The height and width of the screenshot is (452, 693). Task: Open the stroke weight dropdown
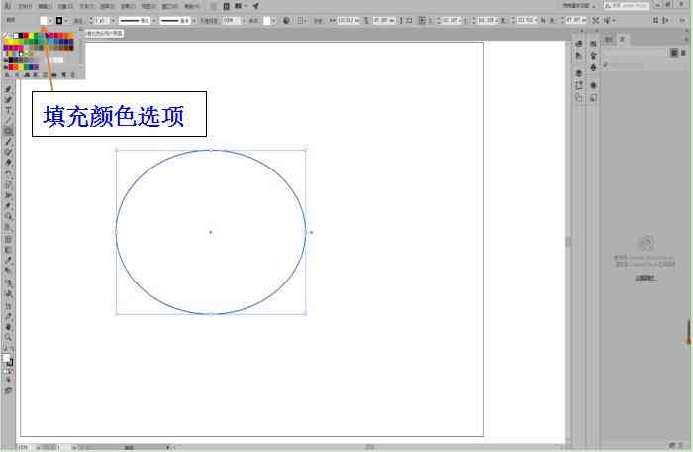(113, 21)
